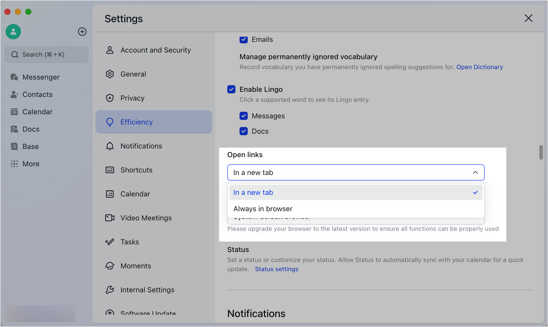This screenshot has width=548, height=327.
Task: Disable the Enable Lingo checkbox
Action: pyautogui.click(x=231, y=89)
